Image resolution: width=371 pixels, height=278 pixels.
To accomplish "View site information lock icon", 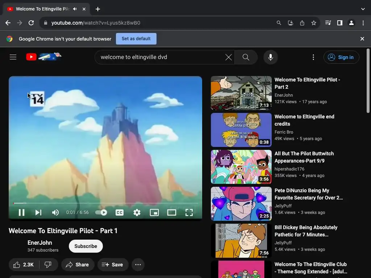I will (x=46, y=23).
